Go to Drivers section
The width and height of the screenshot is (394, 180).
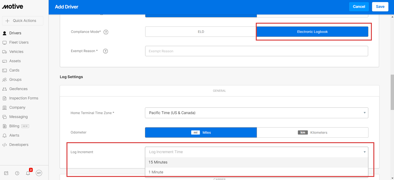[15, 33]
